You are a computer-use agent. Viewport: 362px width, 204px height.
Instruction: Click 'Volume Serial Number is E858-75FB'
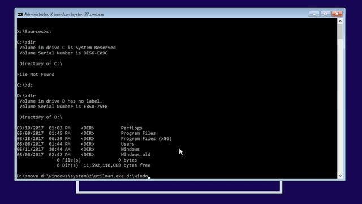point(63,107)
